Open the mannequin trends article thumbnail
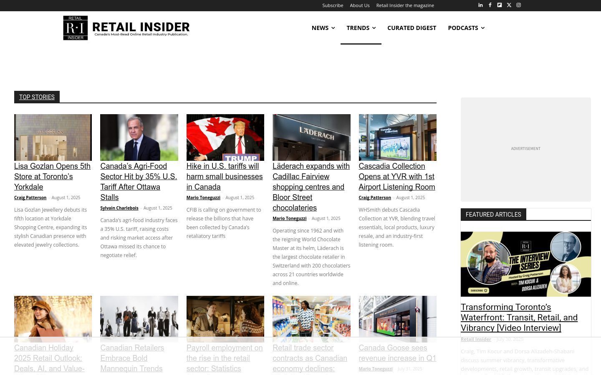601x375 pixels. (139, 319)
